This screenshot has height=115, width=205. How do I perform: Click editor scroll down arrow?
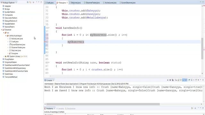click(x=202, y=73)
